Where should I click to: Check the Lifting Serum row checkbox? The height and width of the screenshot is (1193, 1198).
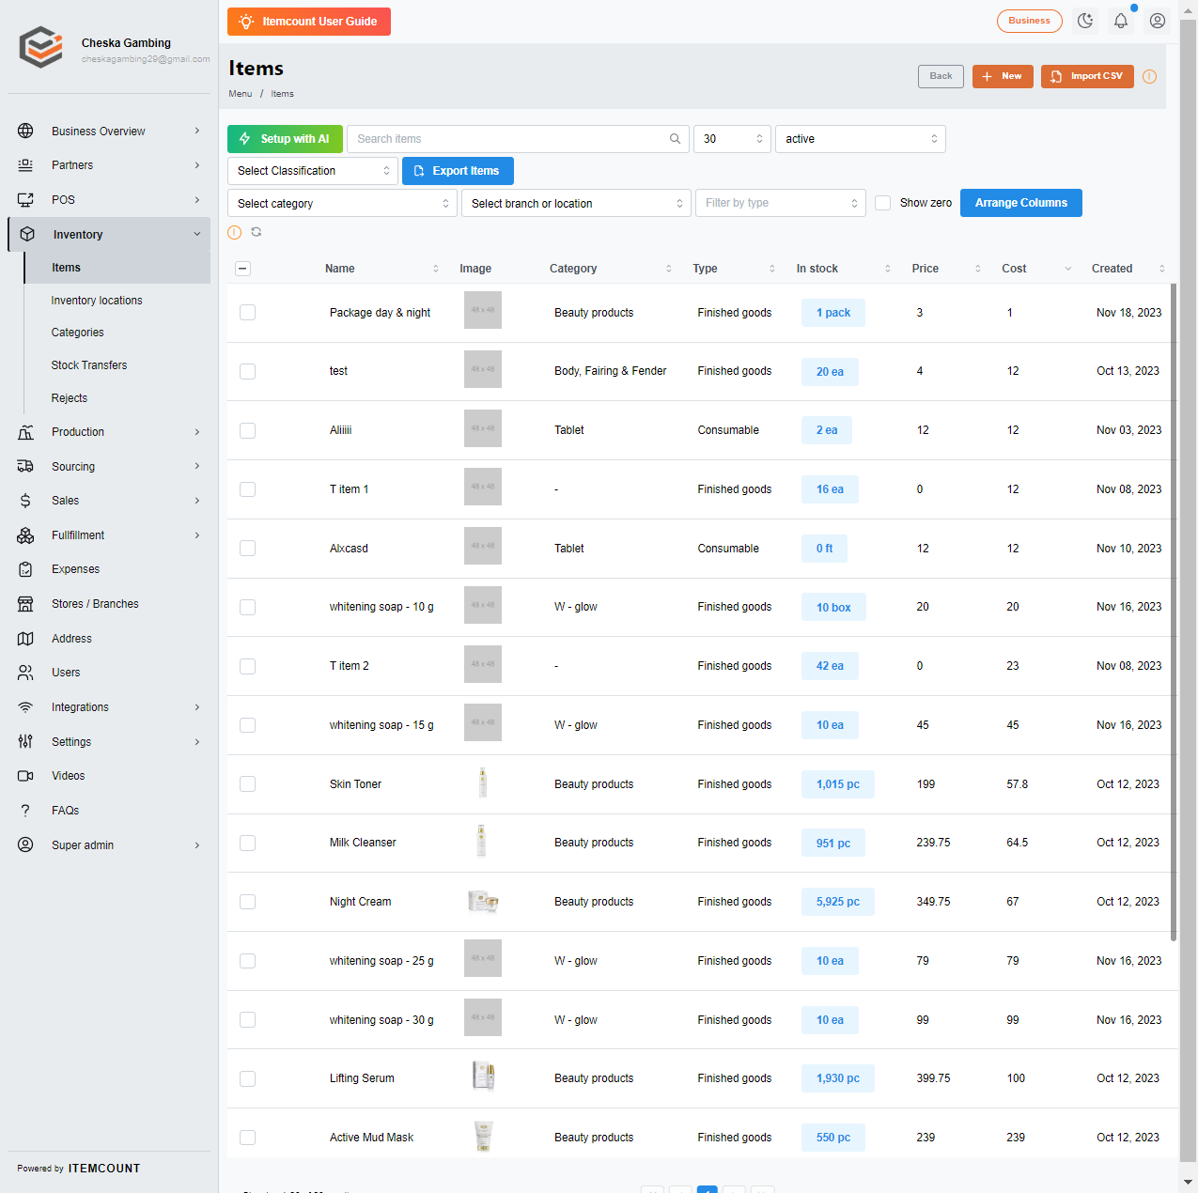click(247, 1078)
